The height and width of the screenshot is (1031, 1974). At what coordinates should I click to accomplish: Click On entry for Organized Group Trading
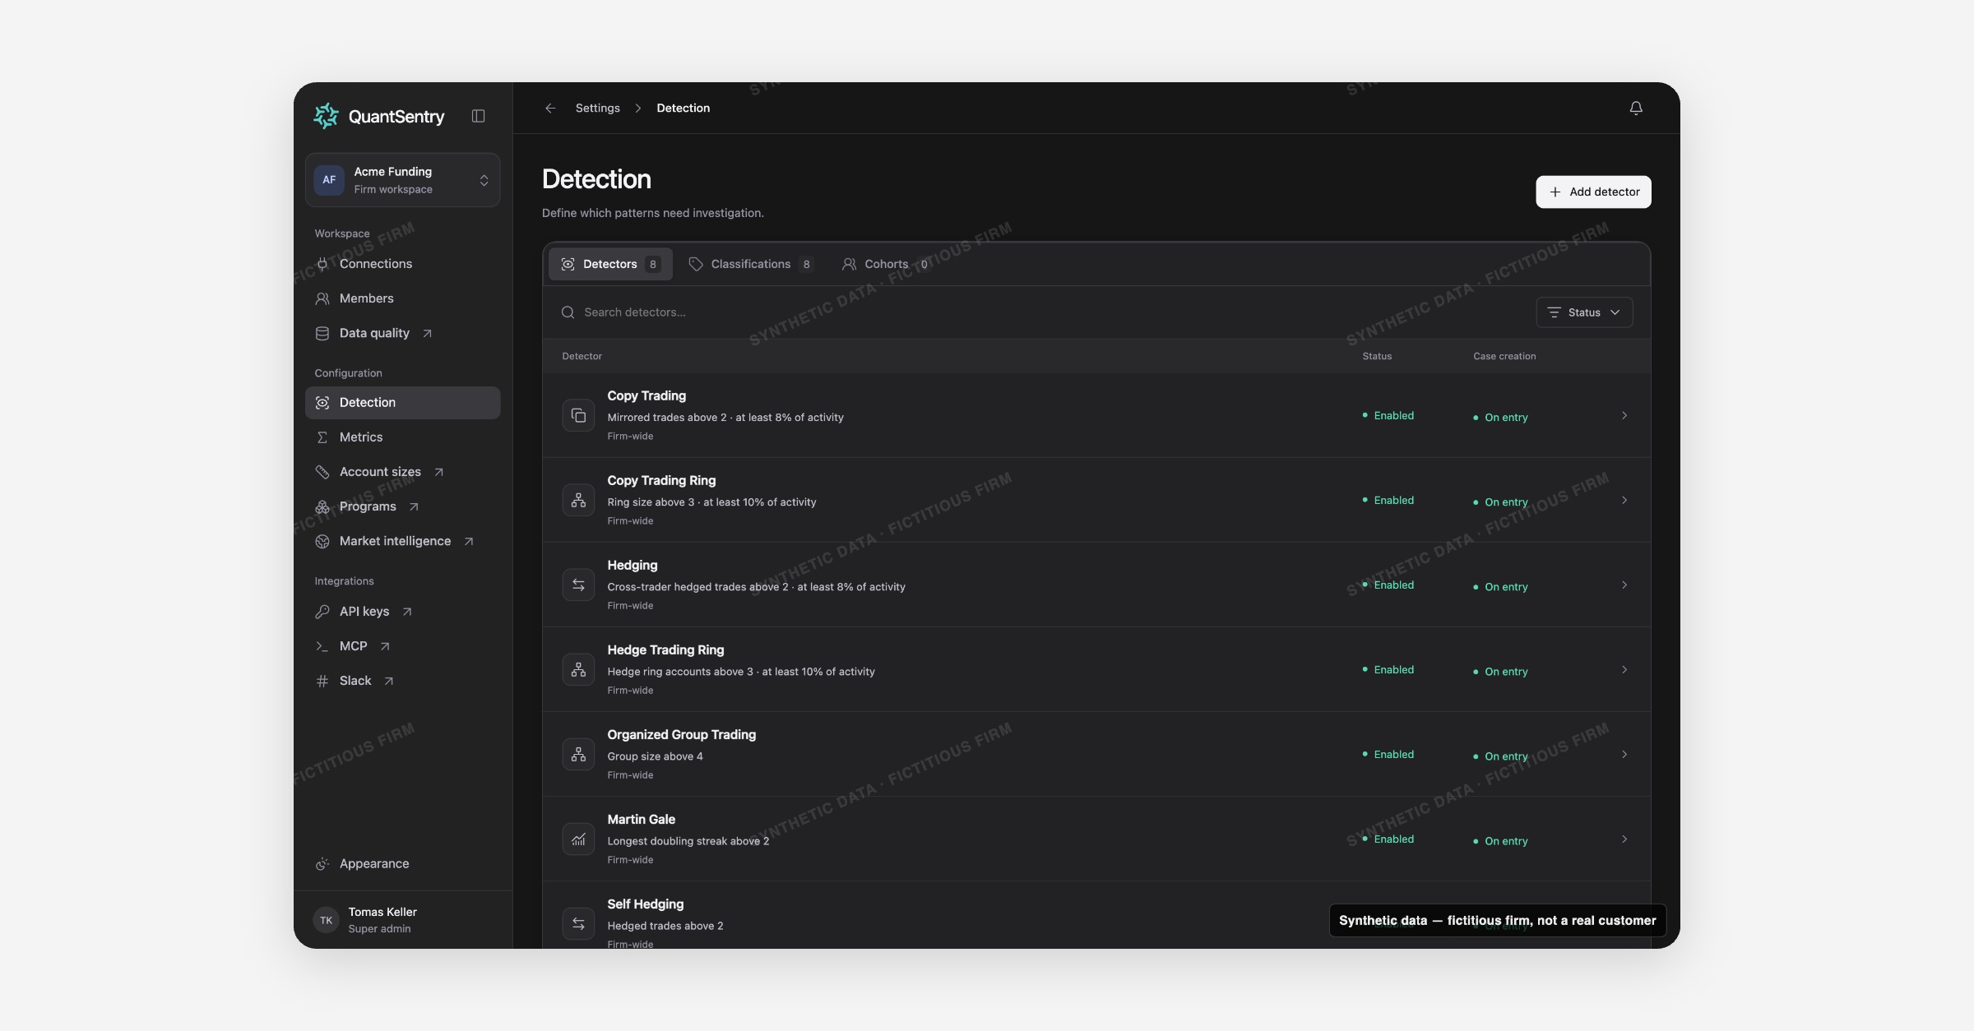(x=1500, y=756)
